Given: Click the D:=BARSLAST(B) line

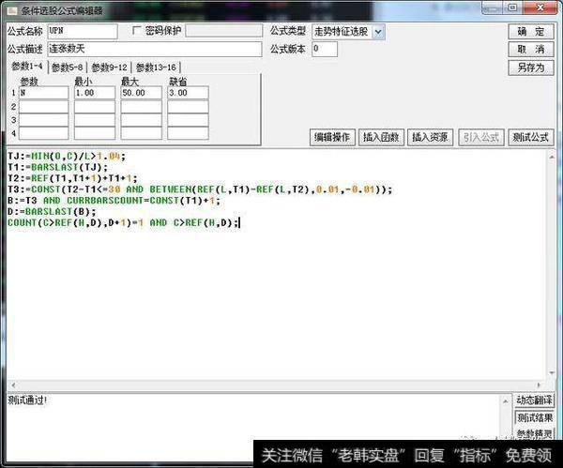Looking at the screenshot, I should pyautogui.click(x=52, y=212).
